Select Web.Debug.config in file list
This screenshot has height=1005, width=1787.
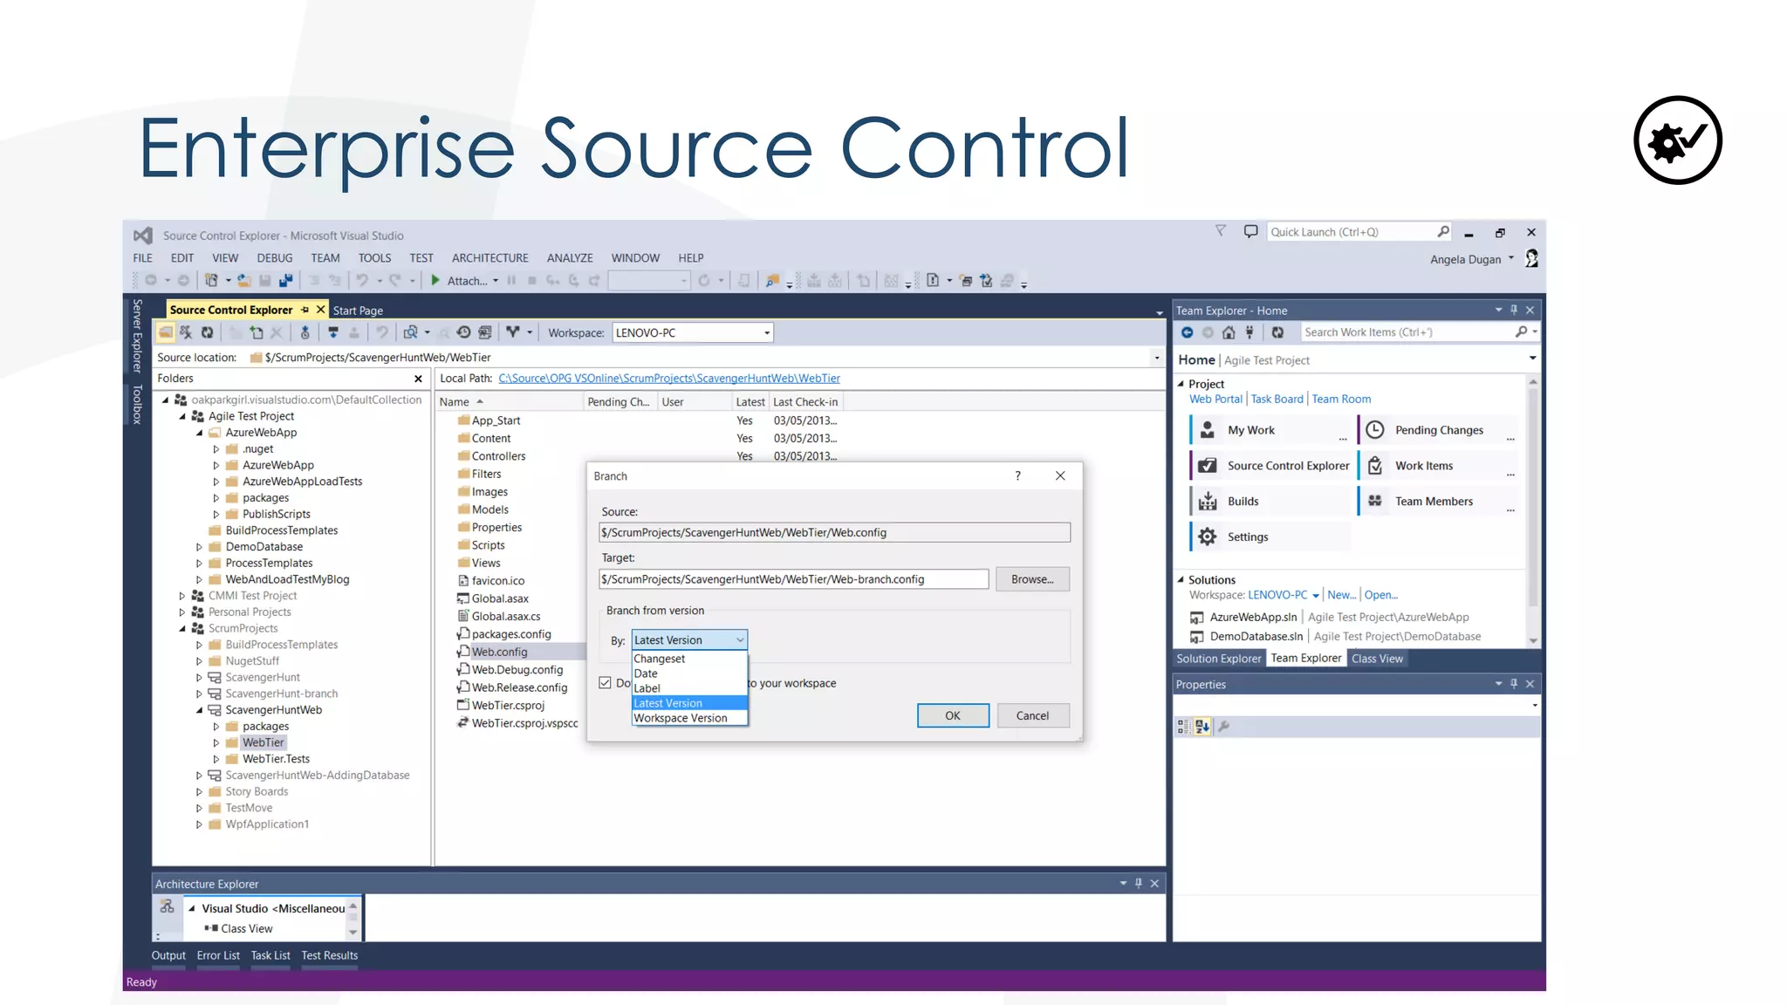coord(517,670)
